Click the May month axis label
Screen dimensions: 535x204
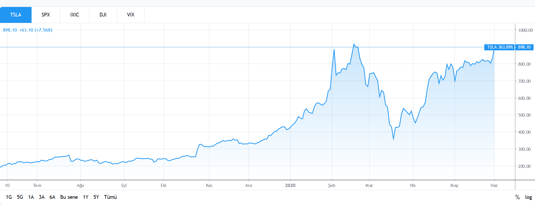454,185
